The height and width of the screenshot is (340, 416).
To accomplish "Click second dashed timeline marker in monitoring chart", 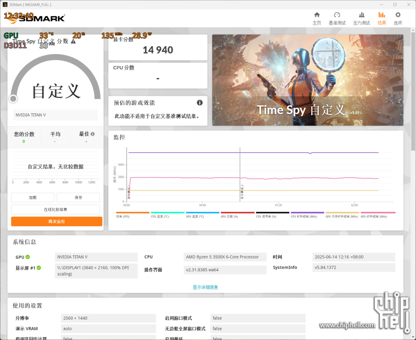I will (x=240, y=174).
